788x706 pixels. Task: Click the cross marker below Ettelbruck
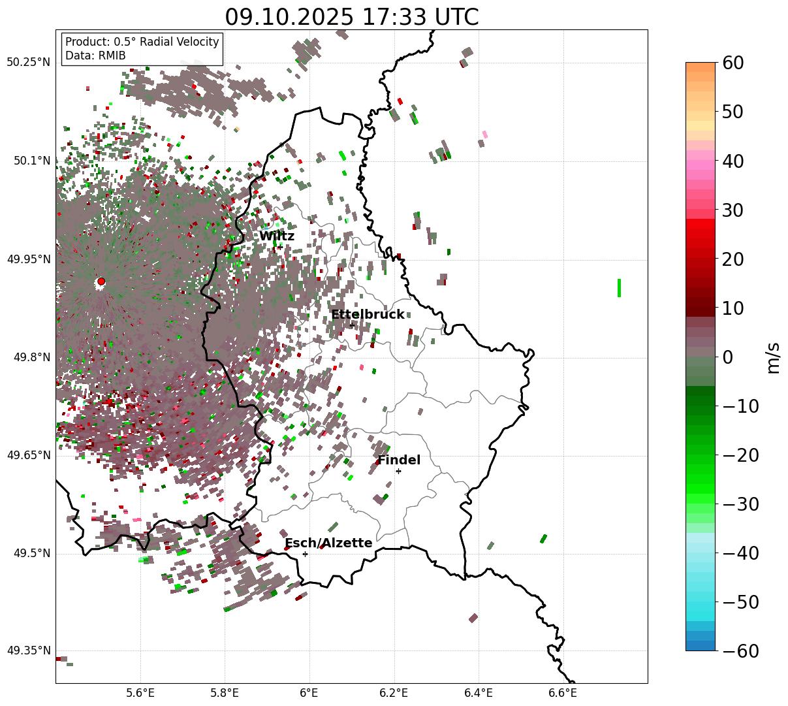tap(352, 325)
